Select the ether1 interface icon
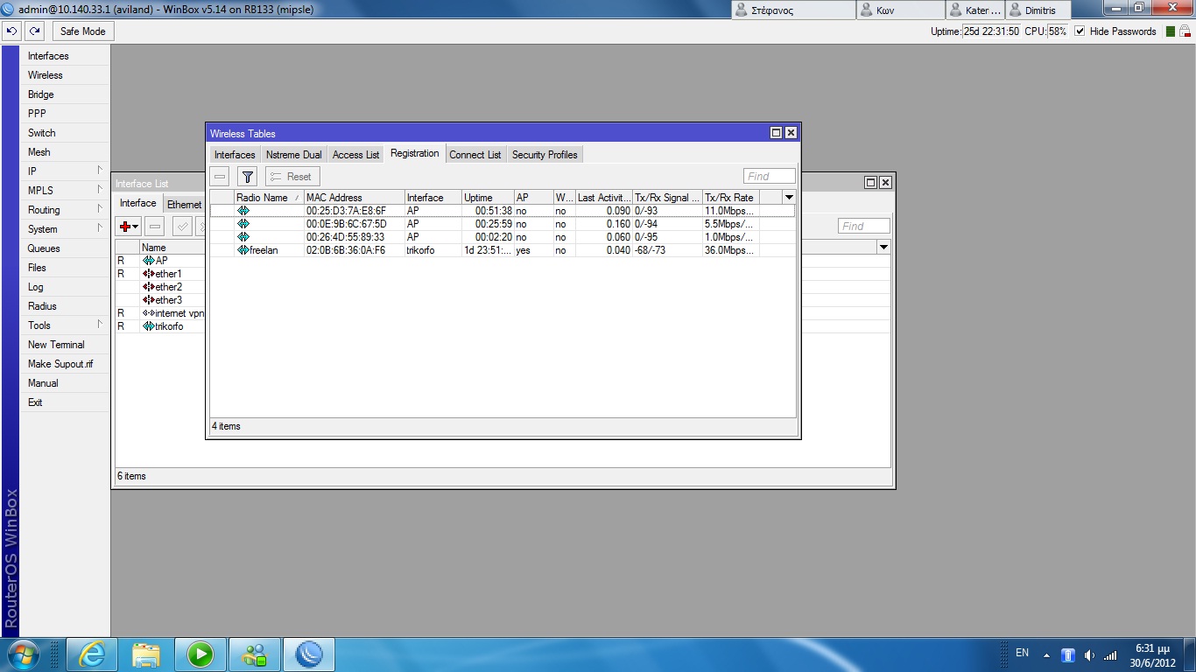This screenshot has height=672, width=1196. click(x=148, y=274)
